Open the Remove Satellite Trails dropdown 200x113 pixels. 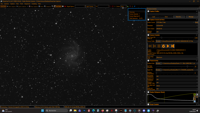[x=177, y=83]
